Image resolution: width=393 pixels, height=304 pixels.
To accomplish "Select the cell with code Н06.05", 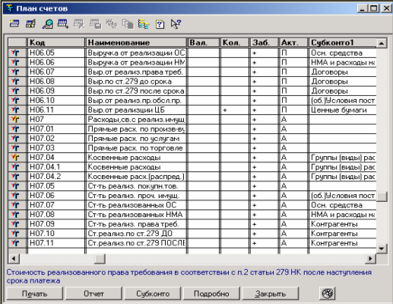I will tap(56, 53).
